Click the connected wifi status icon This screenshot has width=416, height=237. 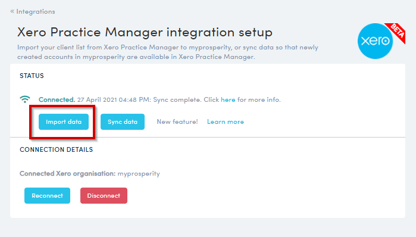[x=25, y=99]
